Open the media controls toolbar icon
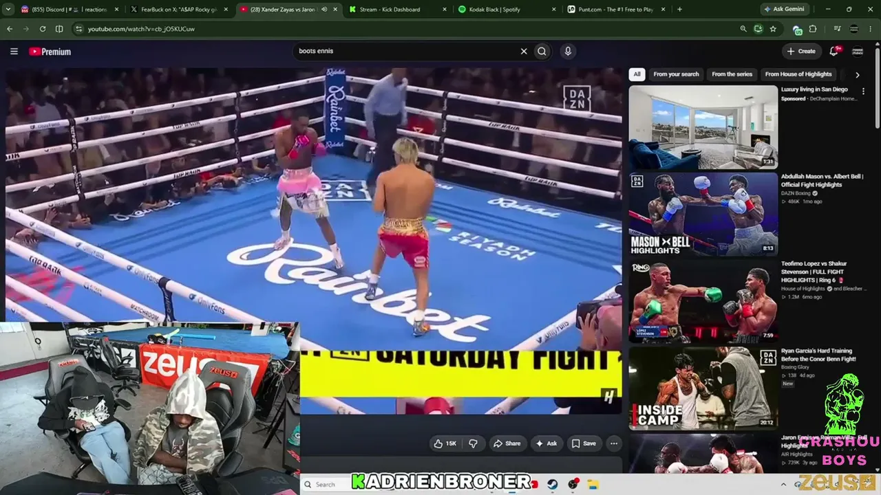The height and width of the screenshot is (495, 881). point(837,29)
